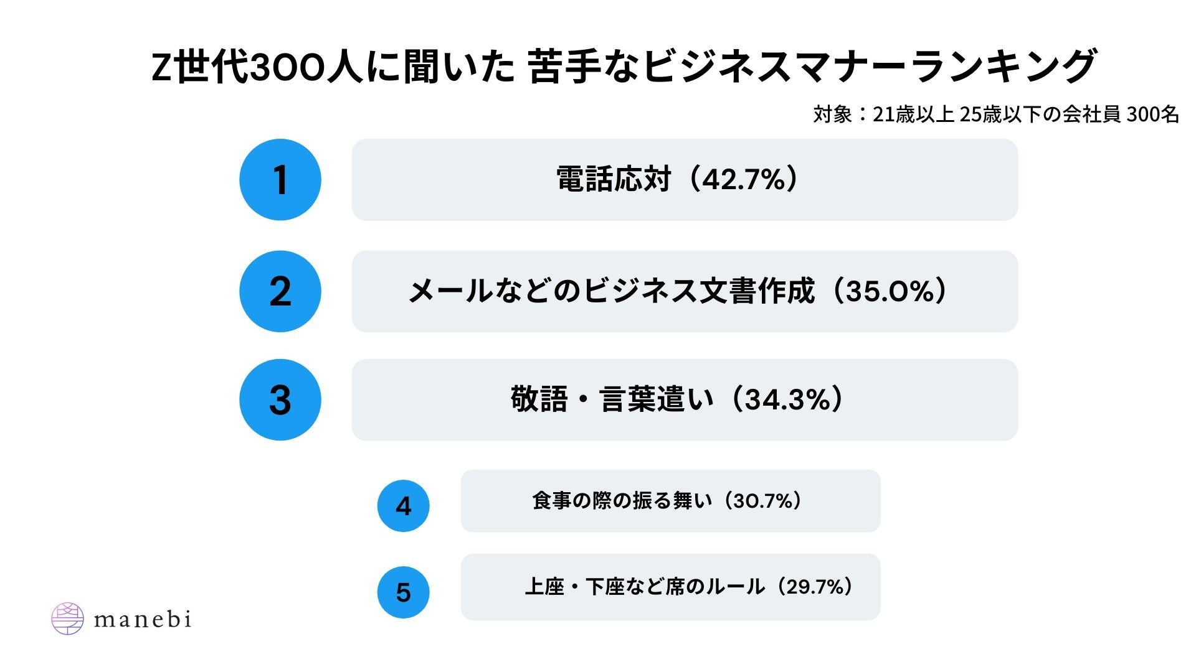Click the 上座・下座など席のルール label text
This screenshot has height=672, width=1196.
tap(645, 587)
